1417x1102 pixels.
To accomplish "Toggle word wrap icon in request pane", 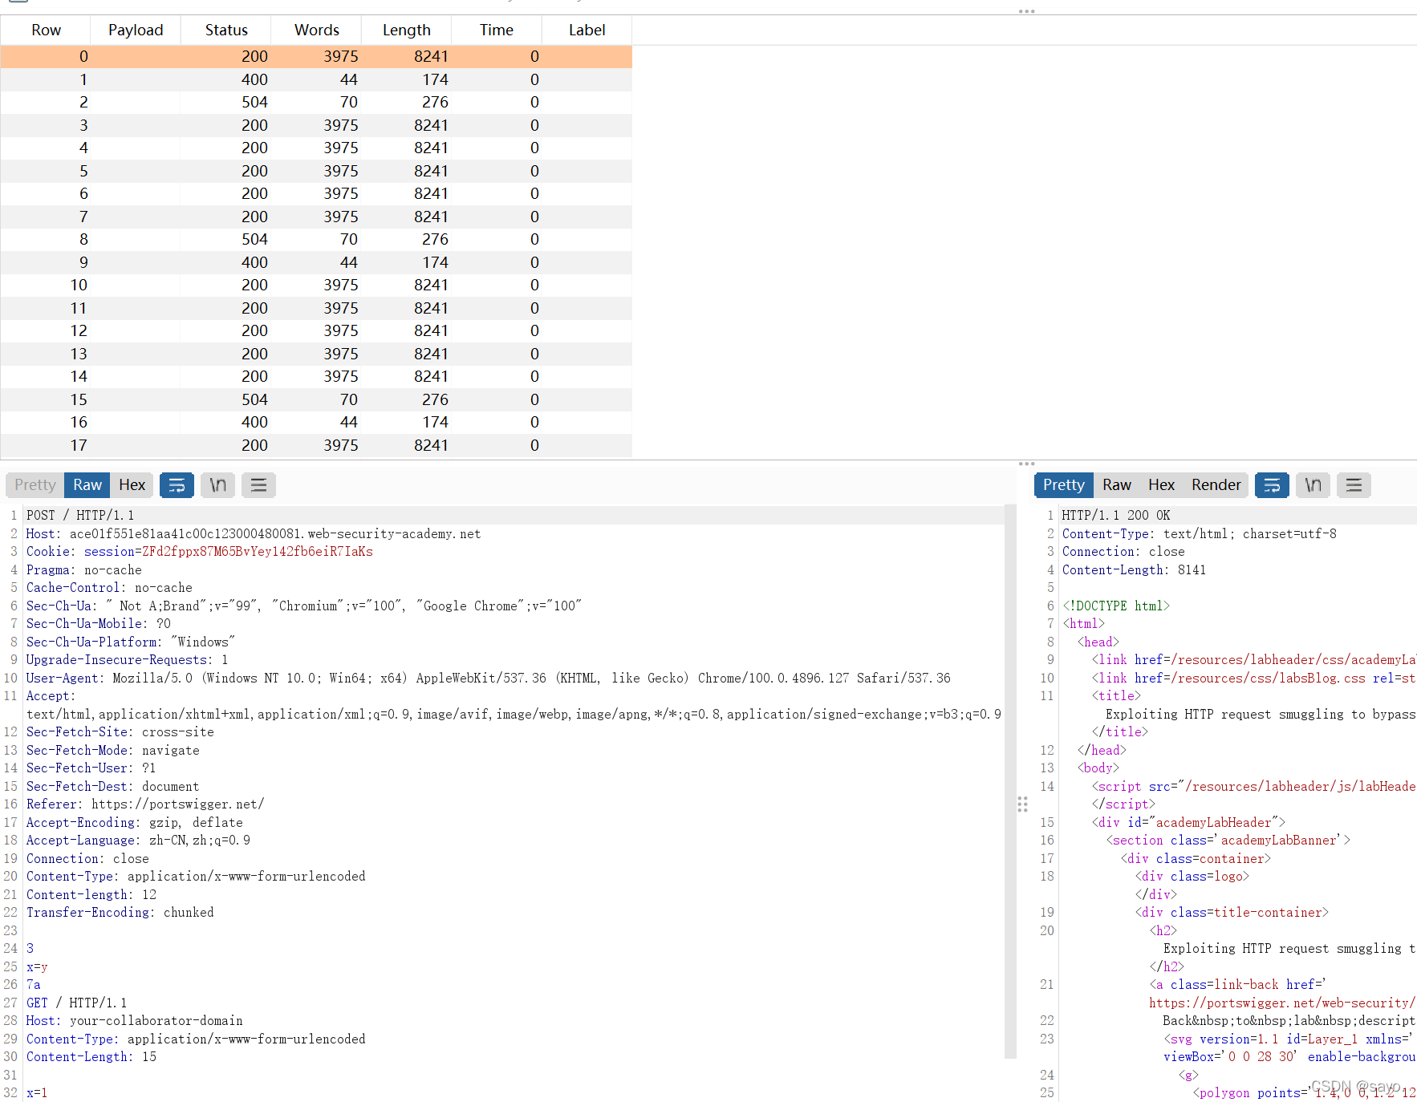I will [x=177, y=484].
